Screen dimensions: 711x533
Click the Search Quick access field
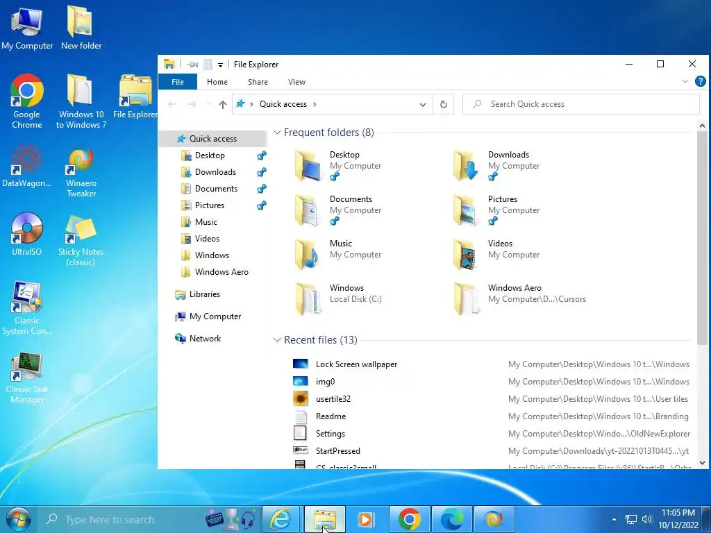(581, 104)
